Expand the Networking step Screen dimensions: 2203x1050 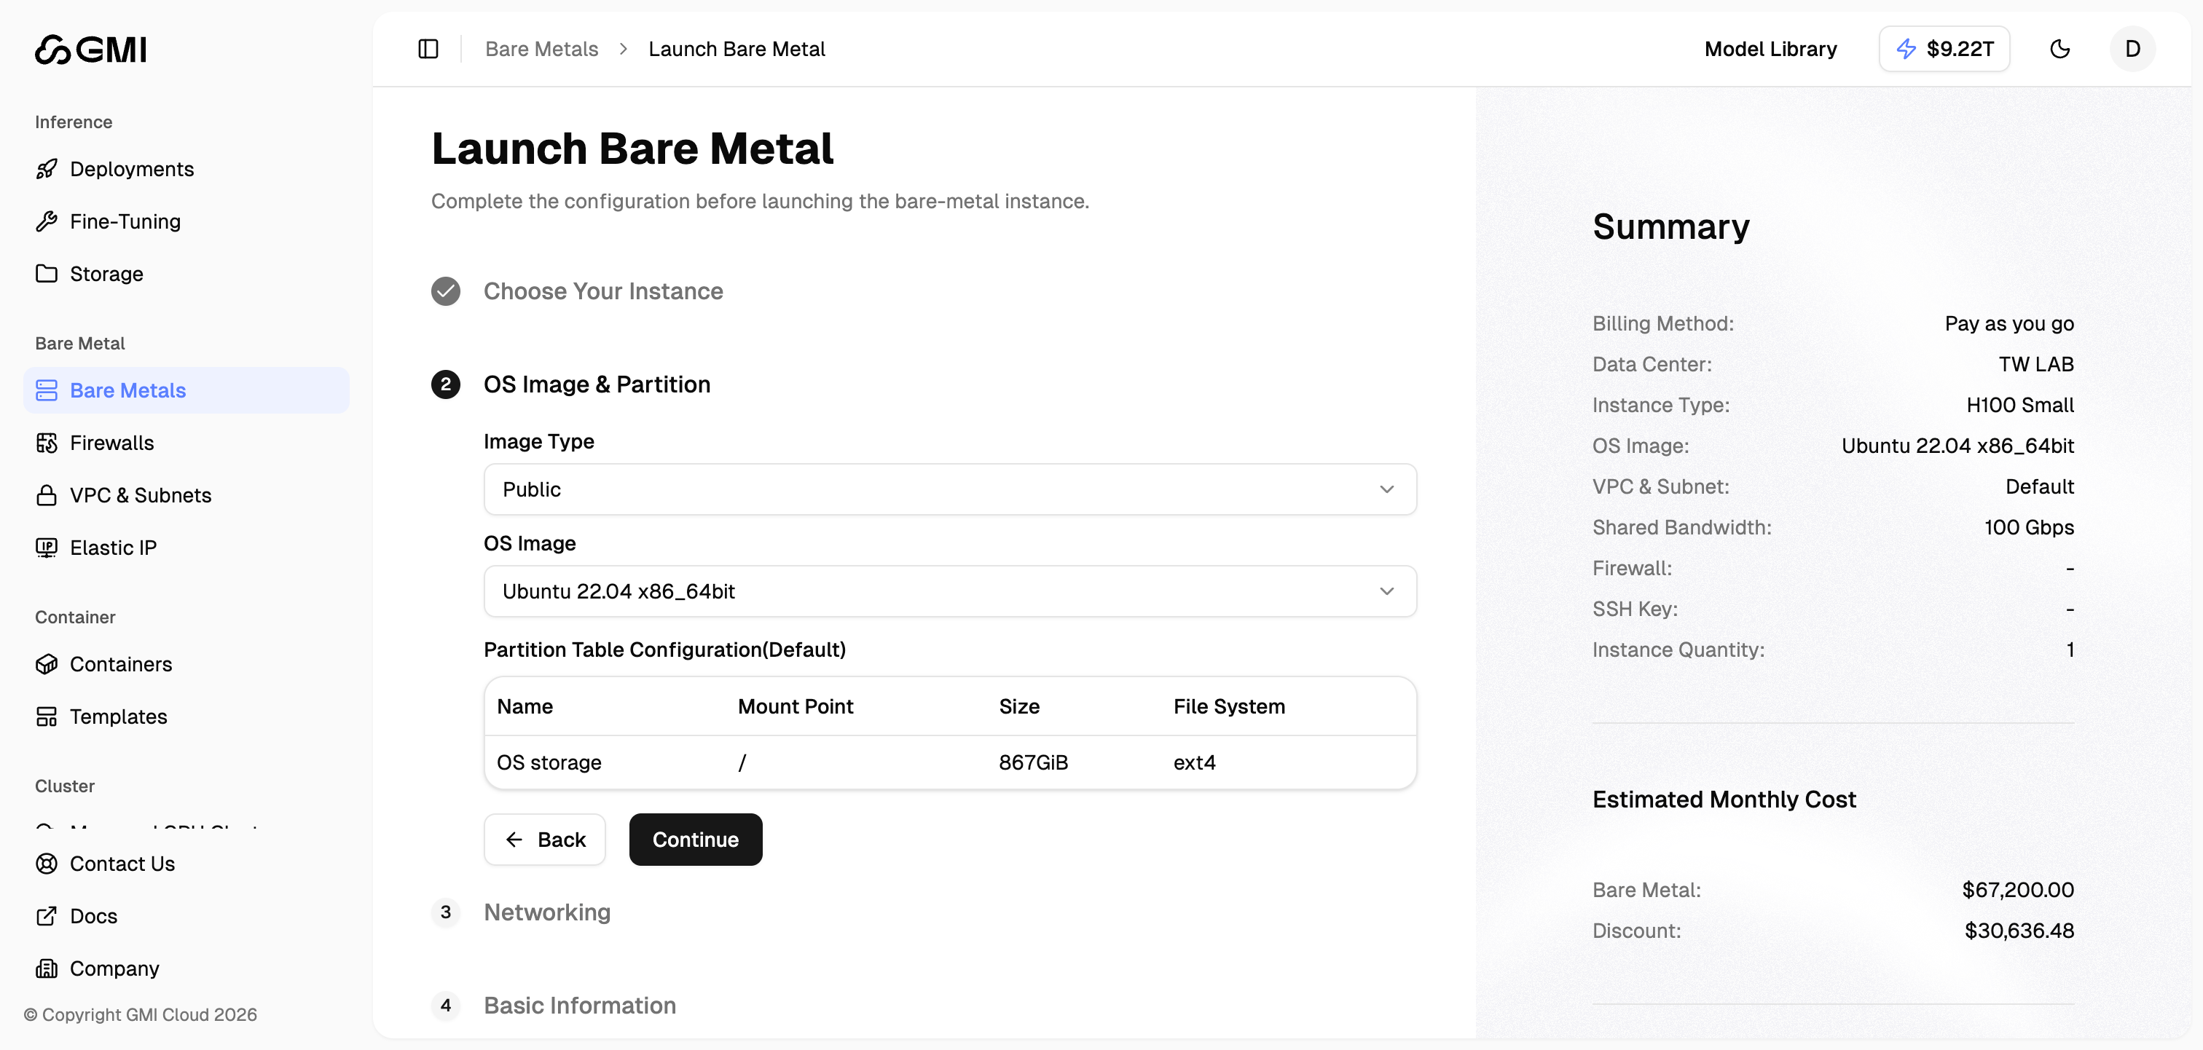pyautogui.click(x=547, y=912)
